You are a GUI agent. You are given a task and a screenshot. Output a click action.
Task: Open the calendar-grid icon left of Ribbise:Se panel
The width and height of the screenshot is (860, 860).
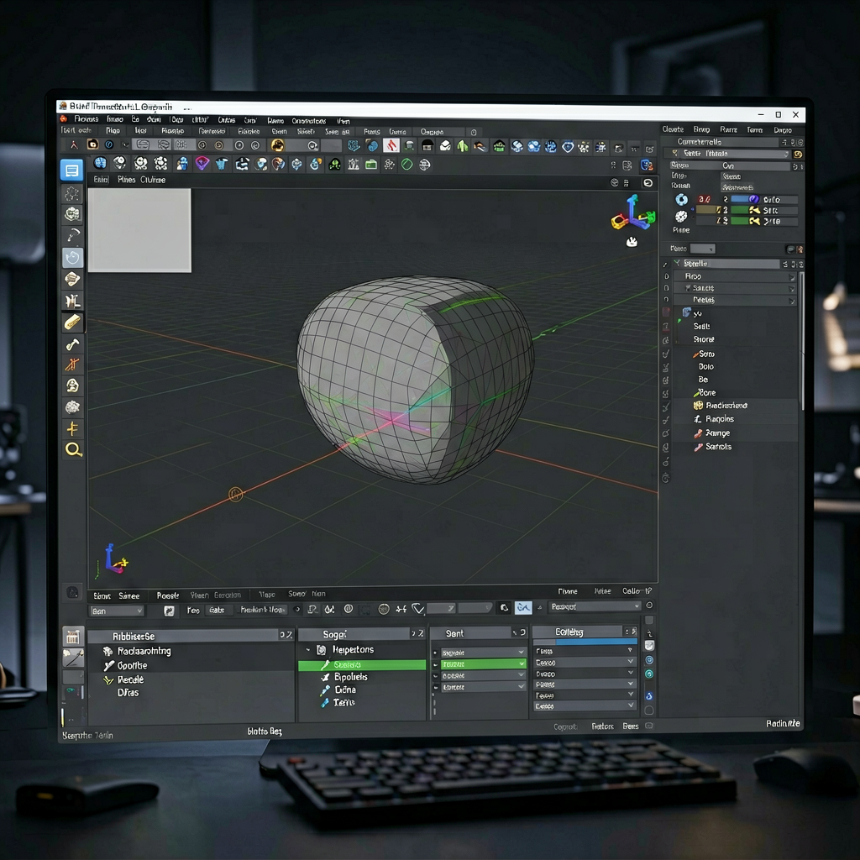coord(72,637)
